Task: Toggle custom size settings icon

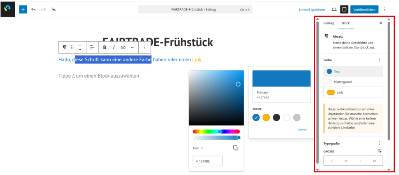Action: tap(380, 151)
